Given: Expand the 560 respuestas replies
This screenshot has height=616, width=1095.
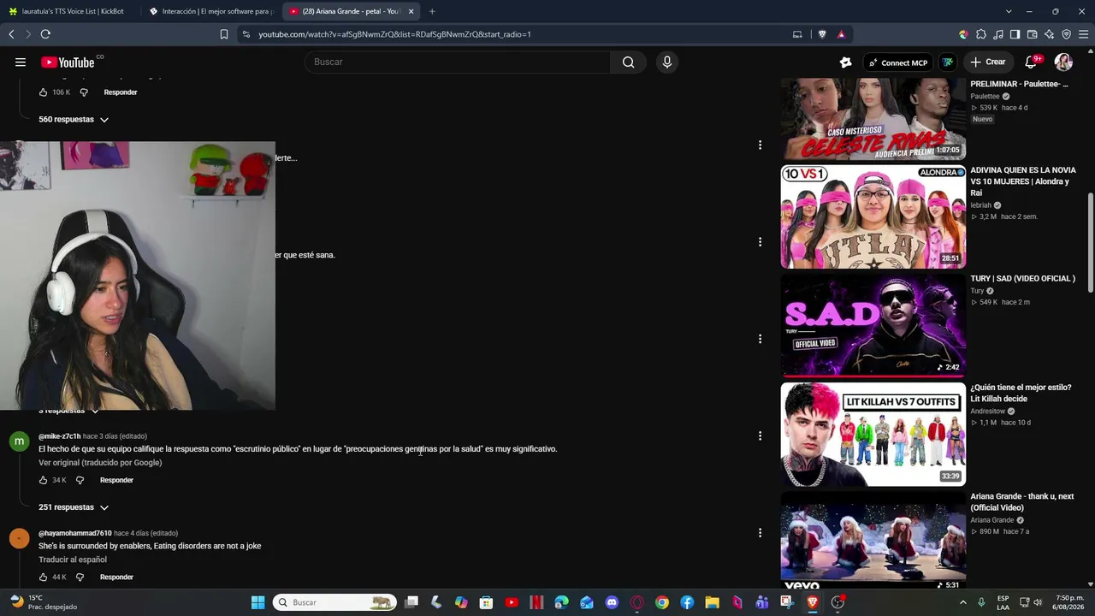Looking at the screenshot, I should (x=74, y=120).
